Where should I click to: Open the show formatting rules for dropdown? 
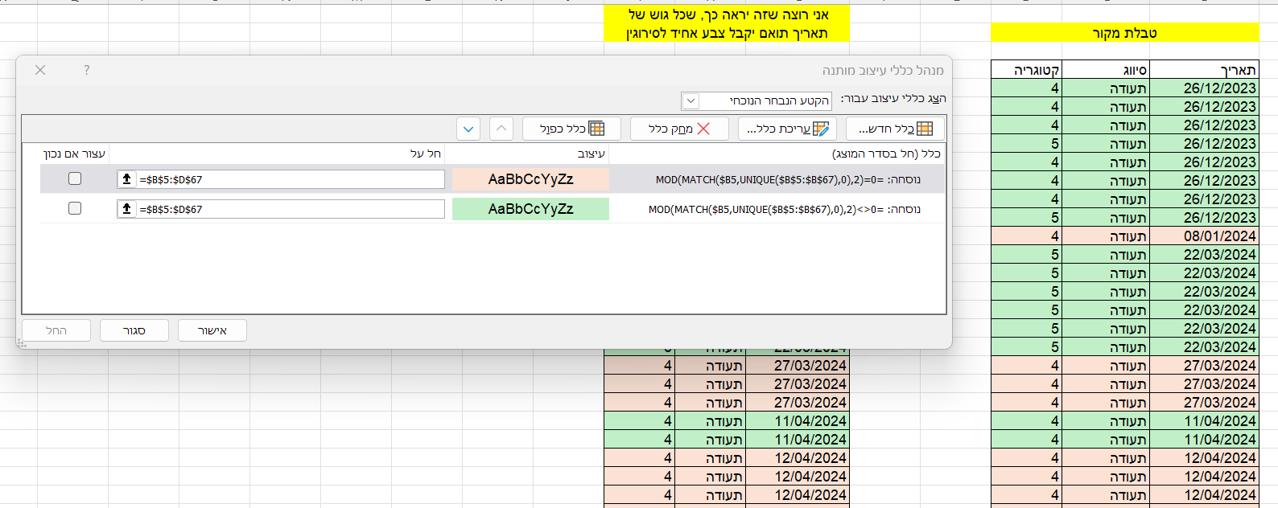coord(691,100)
